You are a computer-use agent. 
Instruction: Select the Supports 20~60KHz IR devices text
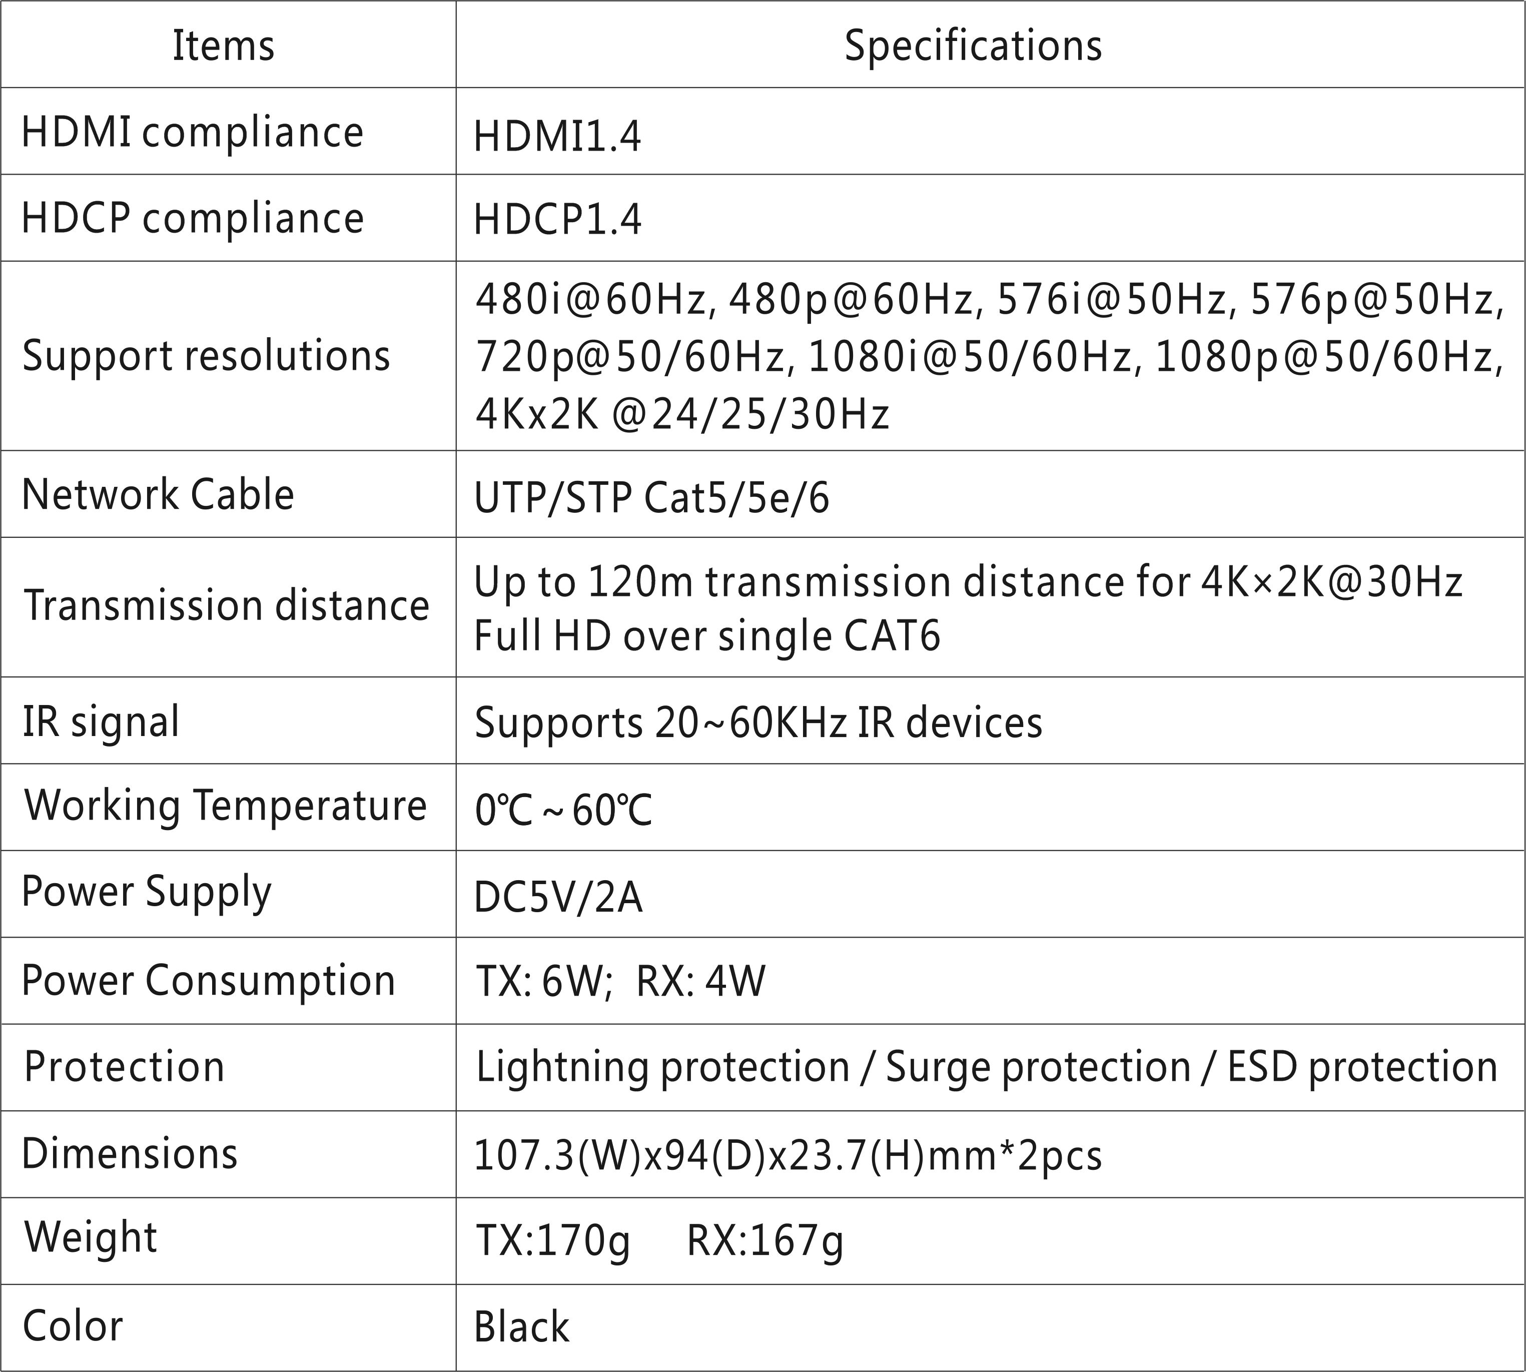tap(757, 723)
